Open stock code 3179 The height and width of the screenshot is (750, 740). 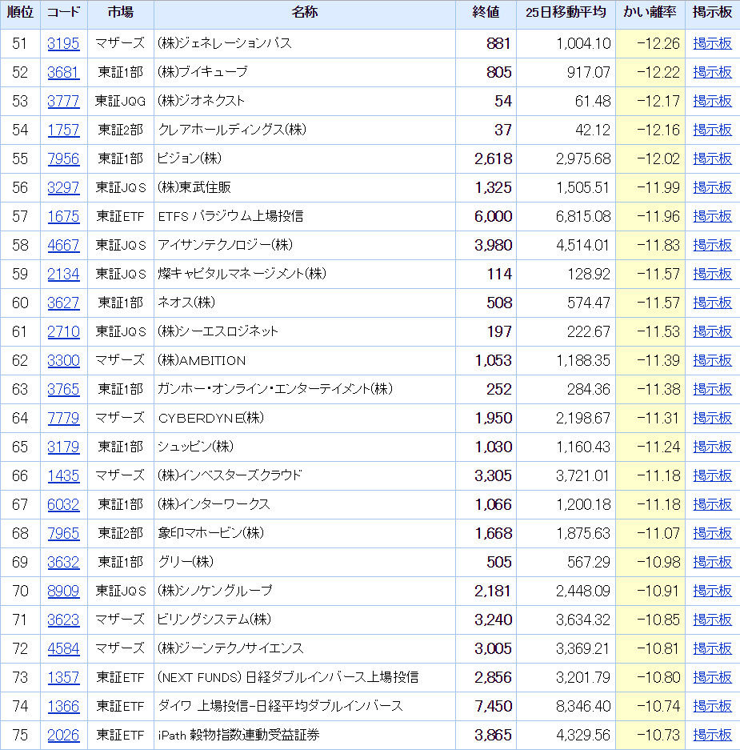coord(63,447)
